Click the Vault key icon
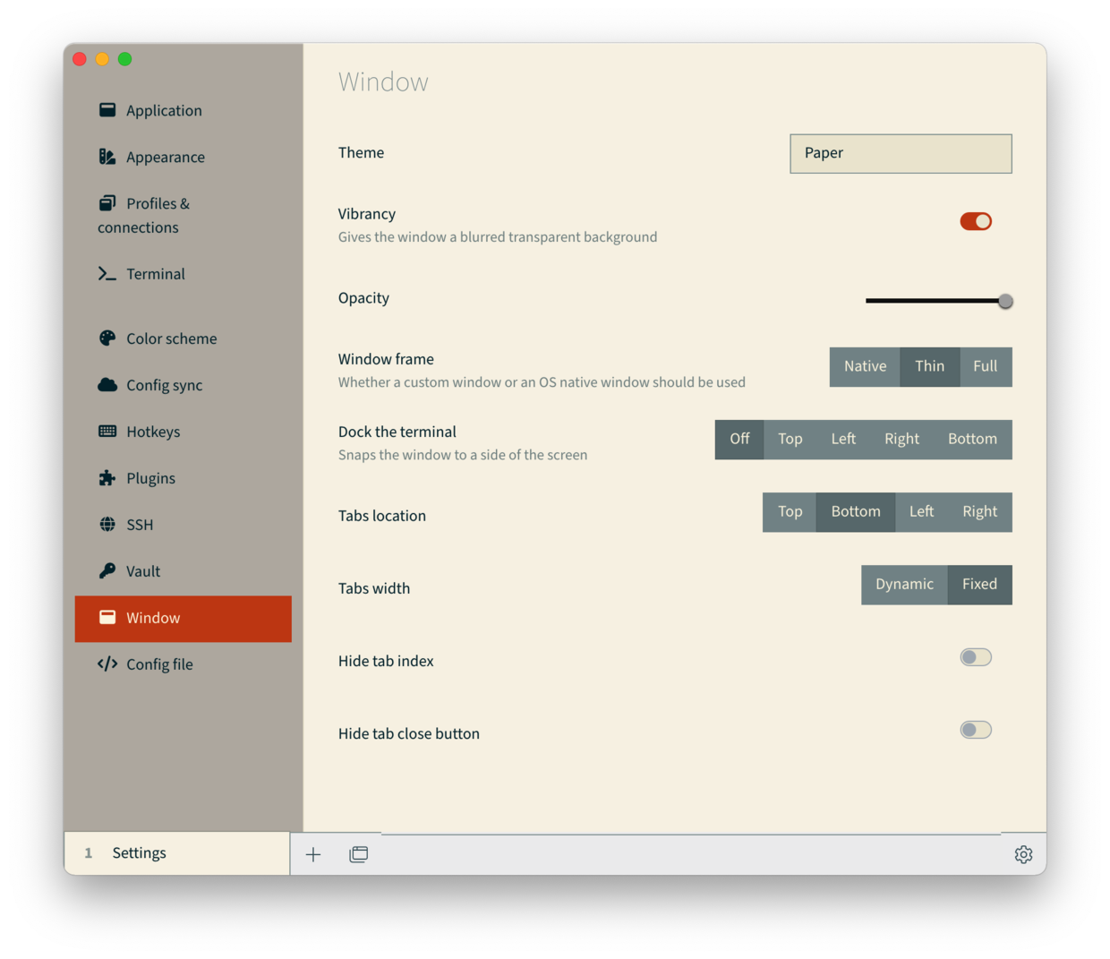The width and height of the screenshot is (1110, 959). click(107, 571)
